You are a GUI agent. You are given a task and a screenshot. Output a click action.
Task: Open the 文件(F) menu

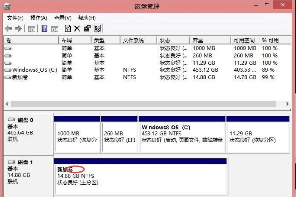click(x=15, y=18)
